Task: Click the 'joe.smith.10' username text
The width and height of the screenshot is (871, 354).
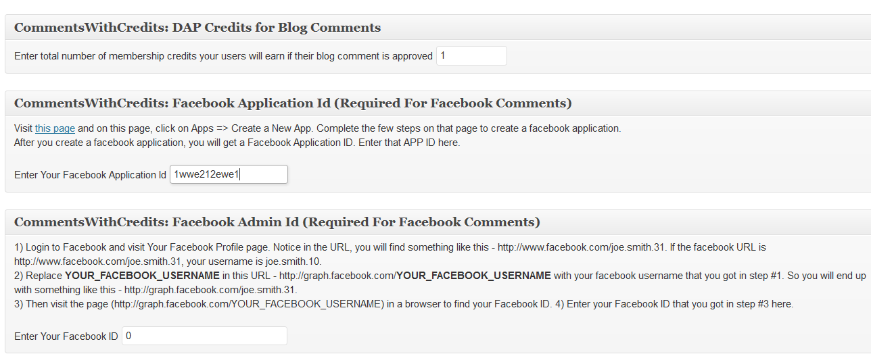Action: [x=291, y=261]
